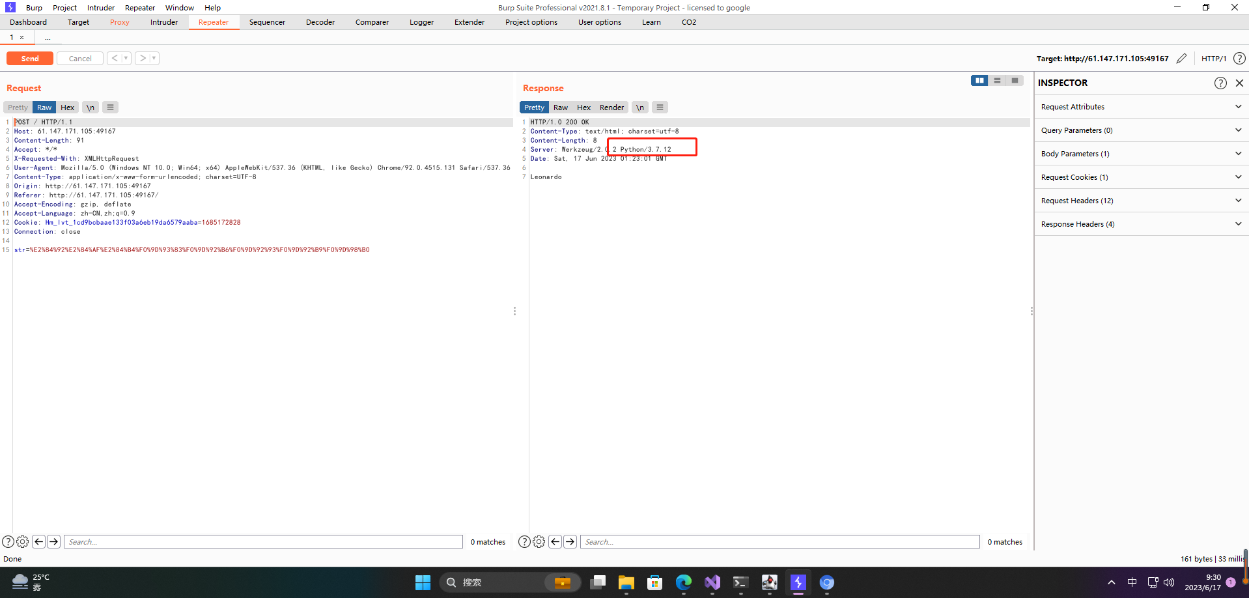Expand Query Parameters (0) section

pyautogui.click(x=1141, y=130)
